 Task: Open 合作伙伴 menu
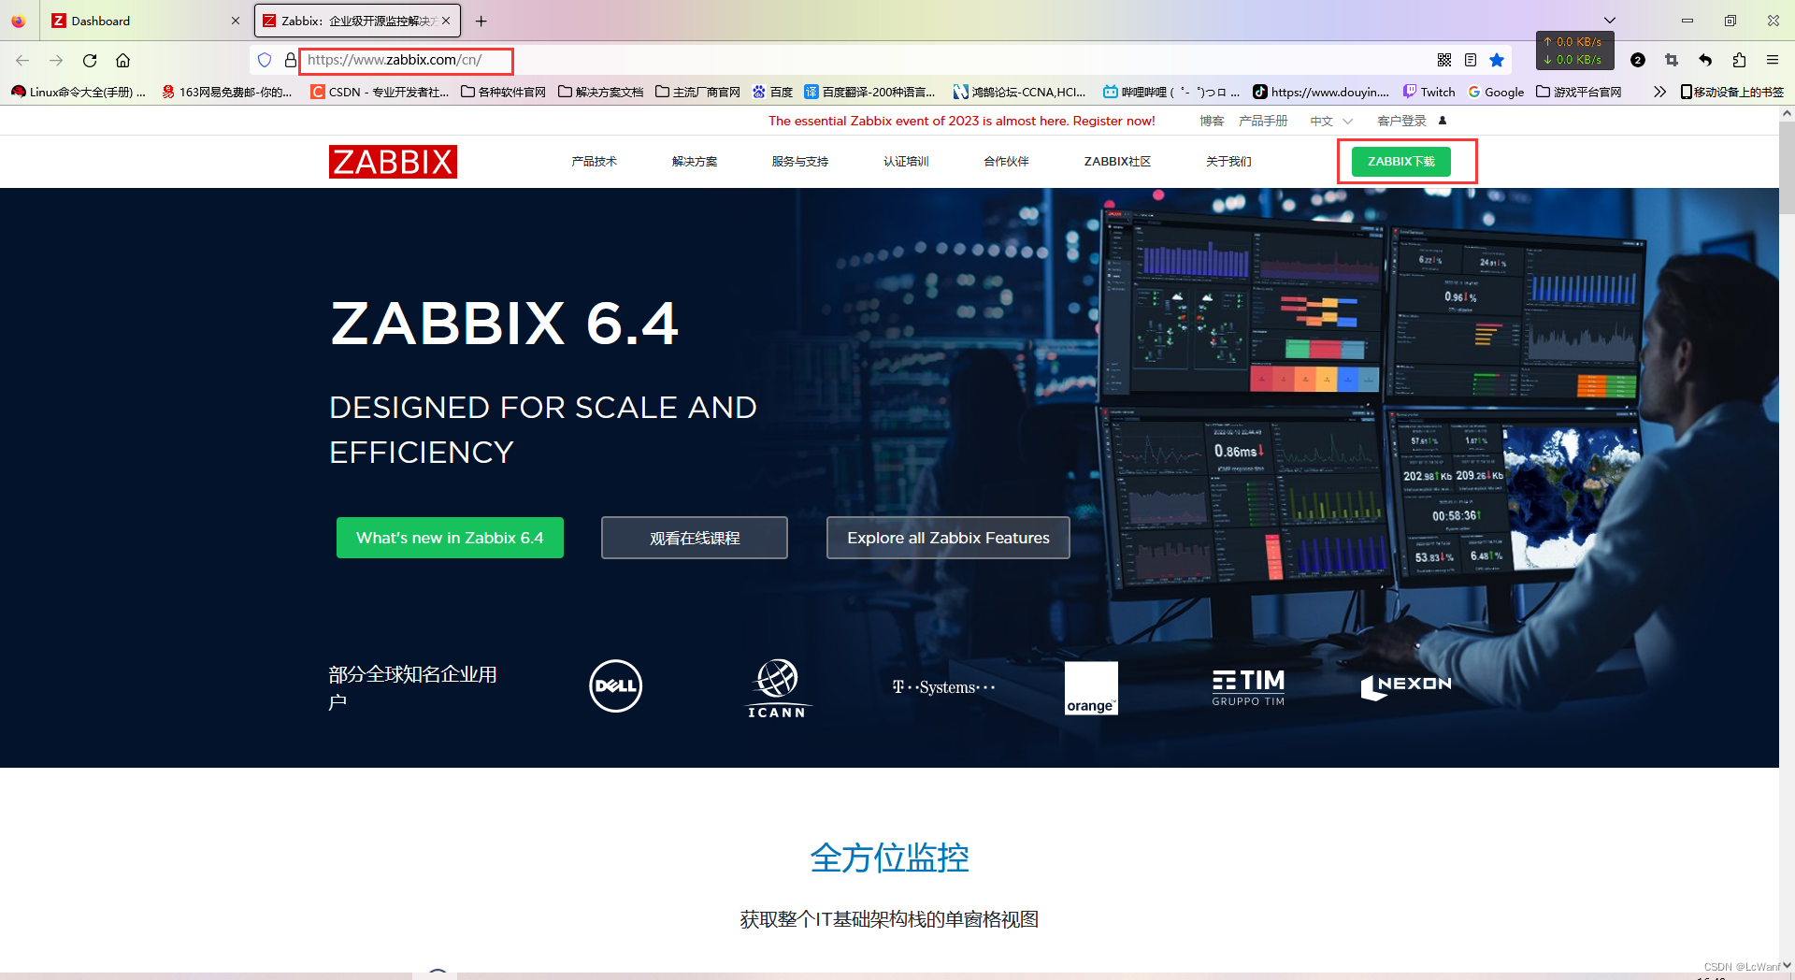1006,162
